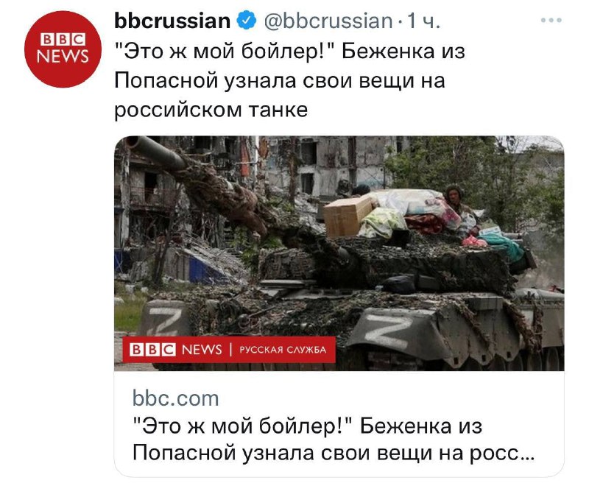
Task: Click the cardboard box on top of the tank
Action: 347,217
